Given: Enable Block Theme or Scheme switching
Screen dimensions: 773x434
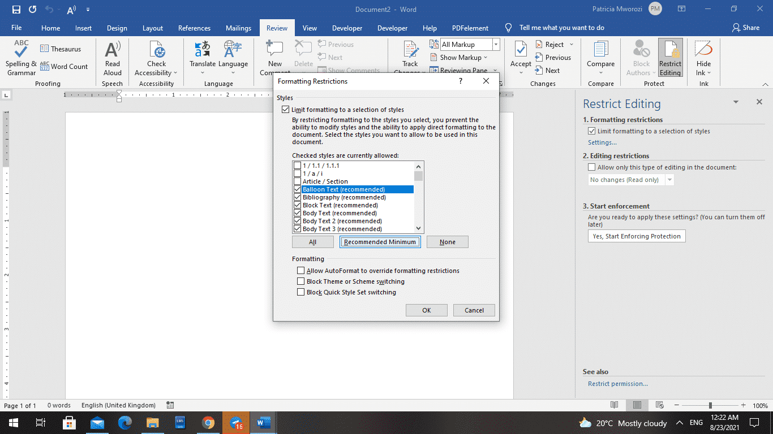Looking at the screenshot, I should pos(300,281).
